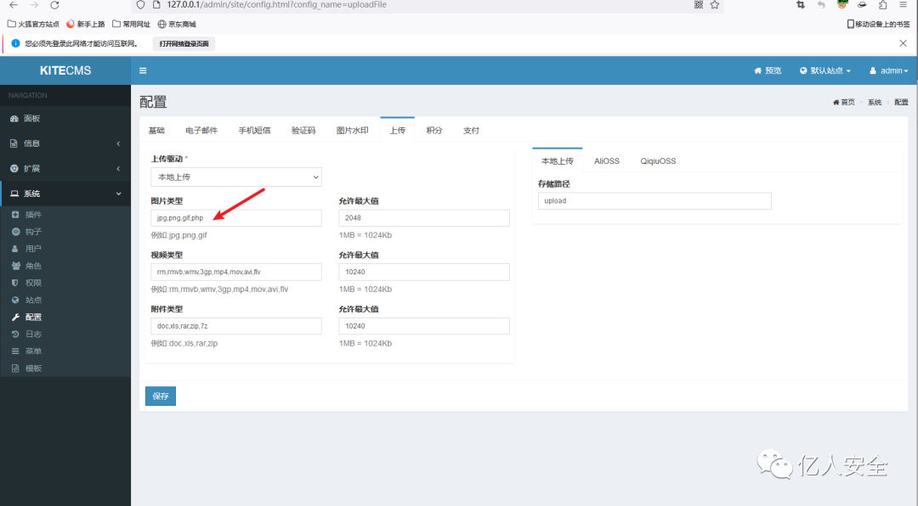This screenshot has width=918, height=506.
Task: Switch to the 基础 tab
Action: coord(156,131)
